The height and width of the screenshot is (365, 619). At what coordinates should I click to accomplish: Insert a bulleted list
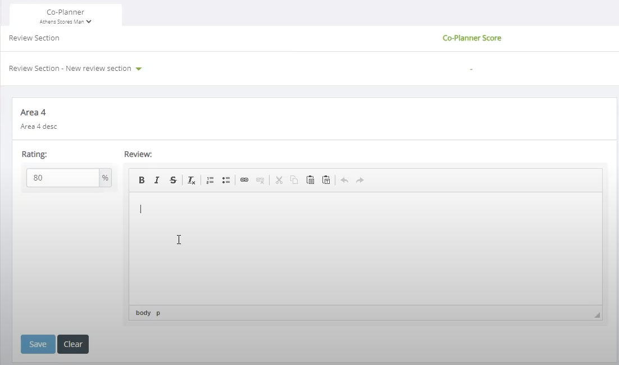click(x=226, y=180)
